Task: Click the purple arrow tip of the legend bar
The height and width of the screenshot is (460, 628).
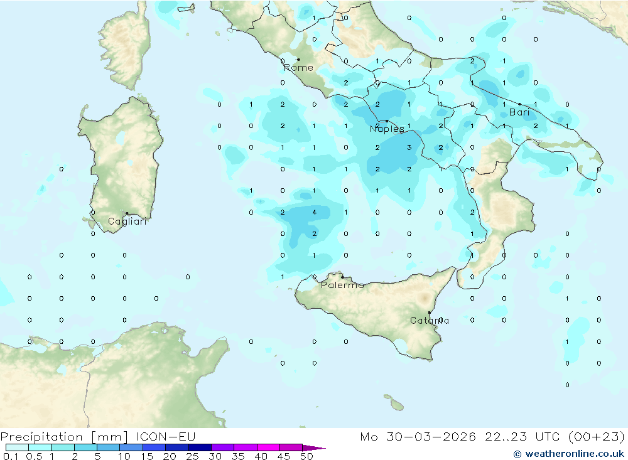Action: pyautogui.click(x=313, y=448)
